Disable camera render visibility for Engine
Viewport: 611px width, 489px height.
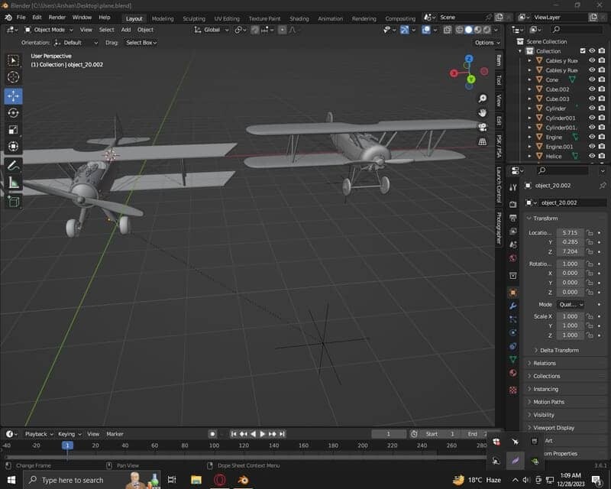pos(602,136)
